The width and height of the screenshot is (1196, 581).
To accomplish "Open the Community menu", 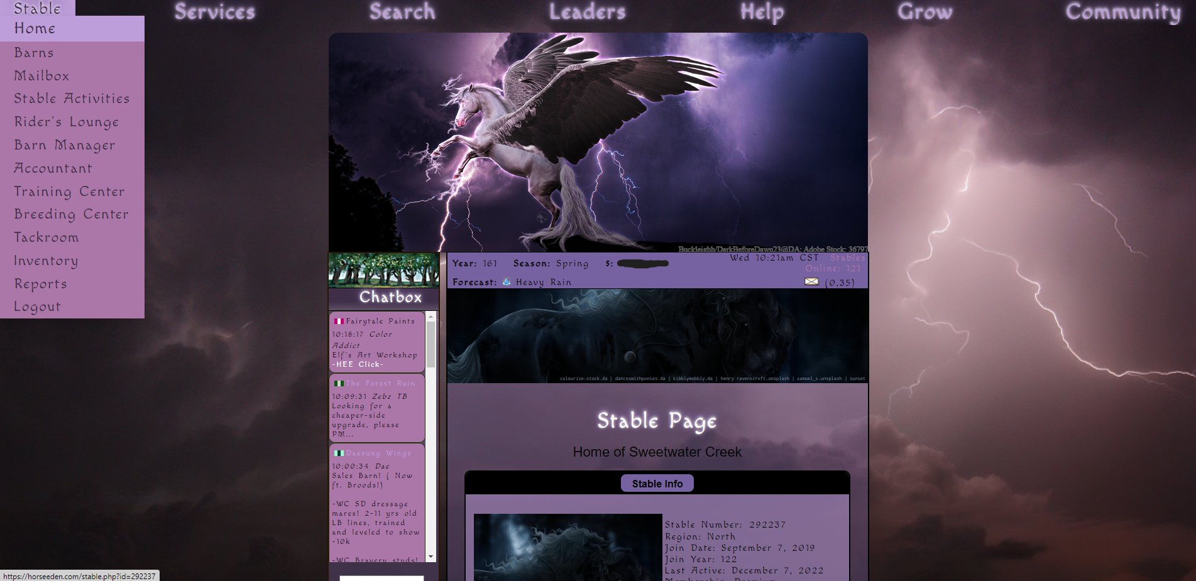I will tap(1123, 12).
